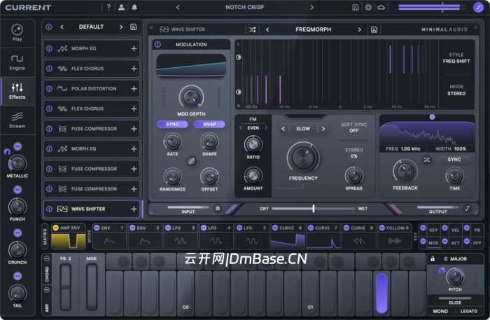Open the CHORD tab beside keyboard

pyautogui.click(x=47, y=270)
